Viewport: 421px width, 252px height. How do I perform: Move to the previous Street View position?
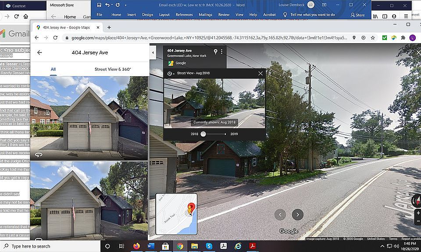coord(280,214)
